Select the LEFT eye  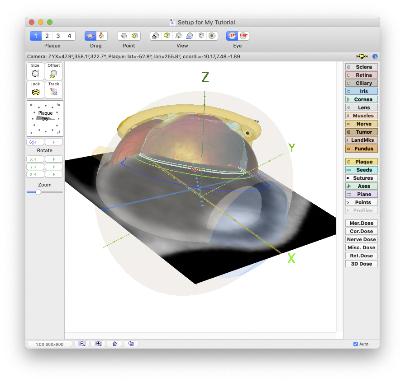tap(232, 36)
